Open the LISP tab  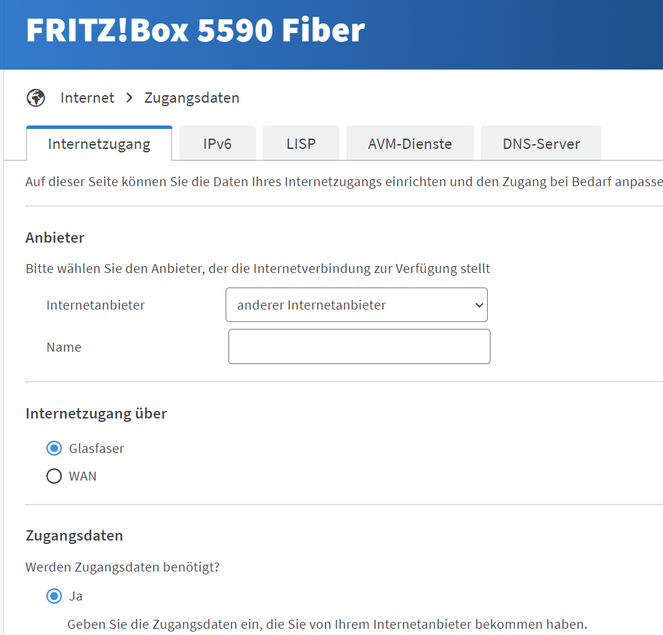pyautogui.click(x=301, y=143)
